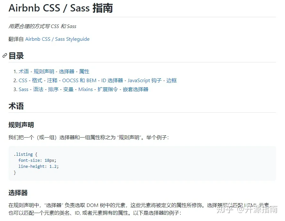
Task: Go to the 排序 section link
Action: coord(53,89)
